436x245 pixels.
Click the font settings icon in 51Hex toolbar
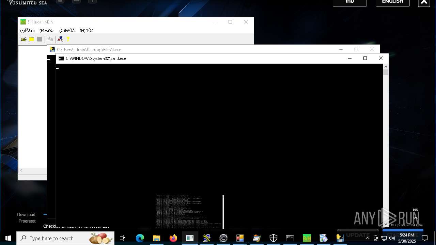pos(60,39)
